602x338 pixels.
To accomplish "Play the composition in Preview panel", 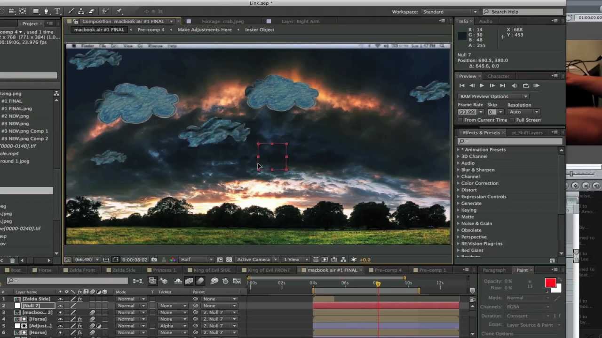I will point(482,85).
